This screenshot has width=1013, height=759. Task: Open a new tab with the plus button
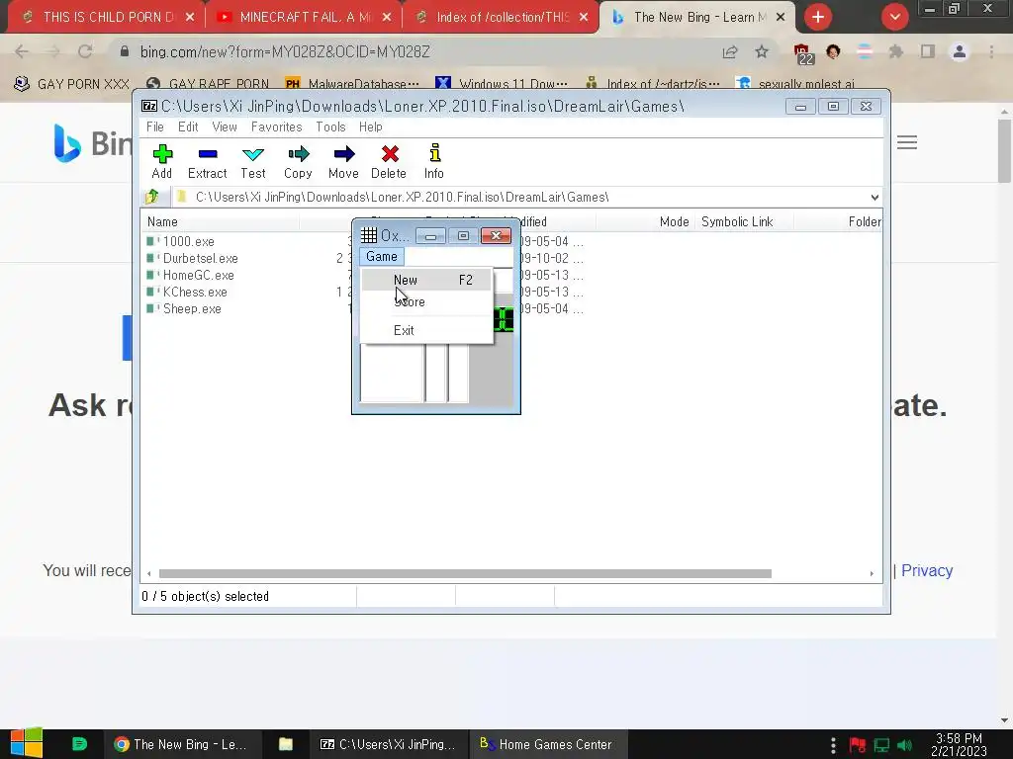[818, 17]
